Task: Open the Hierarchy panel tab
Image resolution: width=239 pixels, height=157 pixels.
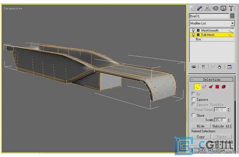Action: pyautogui.click(x=207, y=8)
